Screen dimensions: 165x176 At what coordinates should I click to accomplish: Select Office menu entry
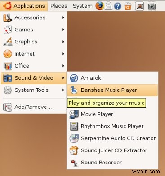pyautogui.click(x=34, y=66)
